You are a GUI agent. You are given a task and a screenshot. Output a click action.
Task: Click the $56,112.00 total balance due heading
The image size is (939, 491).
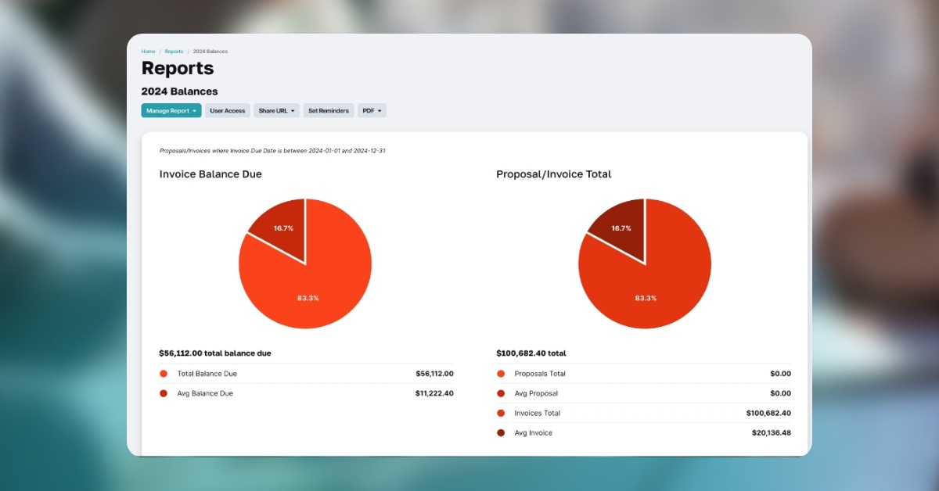215,353
